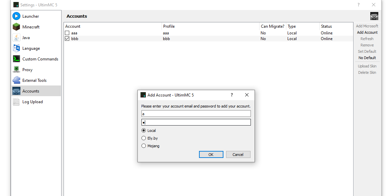Focus the account email input field

tap(196, 114)
